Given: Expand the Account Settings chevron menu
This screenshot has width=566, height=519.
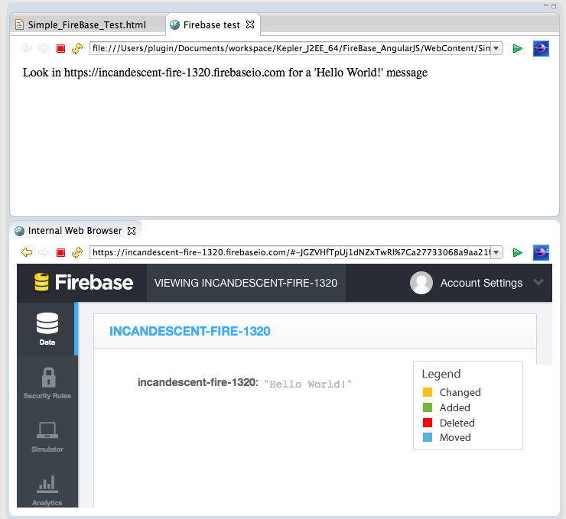Looking at the screenshot, I should click(x=538, y=282).
